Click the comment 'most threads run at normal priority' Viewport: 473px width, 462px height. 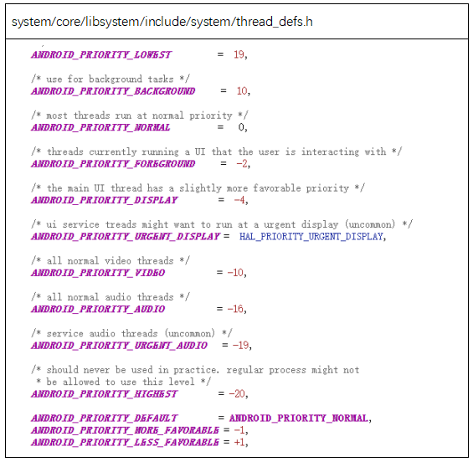pyautogui.click(x=140, y=116)
